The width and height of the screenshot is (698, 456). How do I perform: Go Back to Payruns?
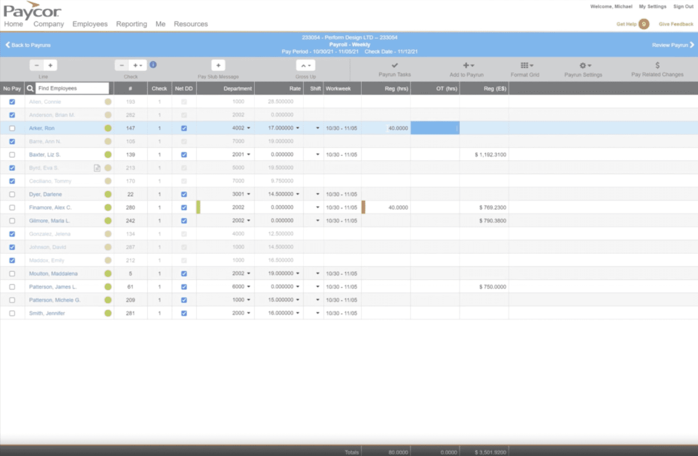pyautogui.click(x=27, y=45)
